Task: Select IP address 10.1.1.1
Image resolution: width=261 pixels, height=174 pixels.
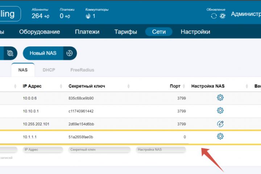Action: 30,137
